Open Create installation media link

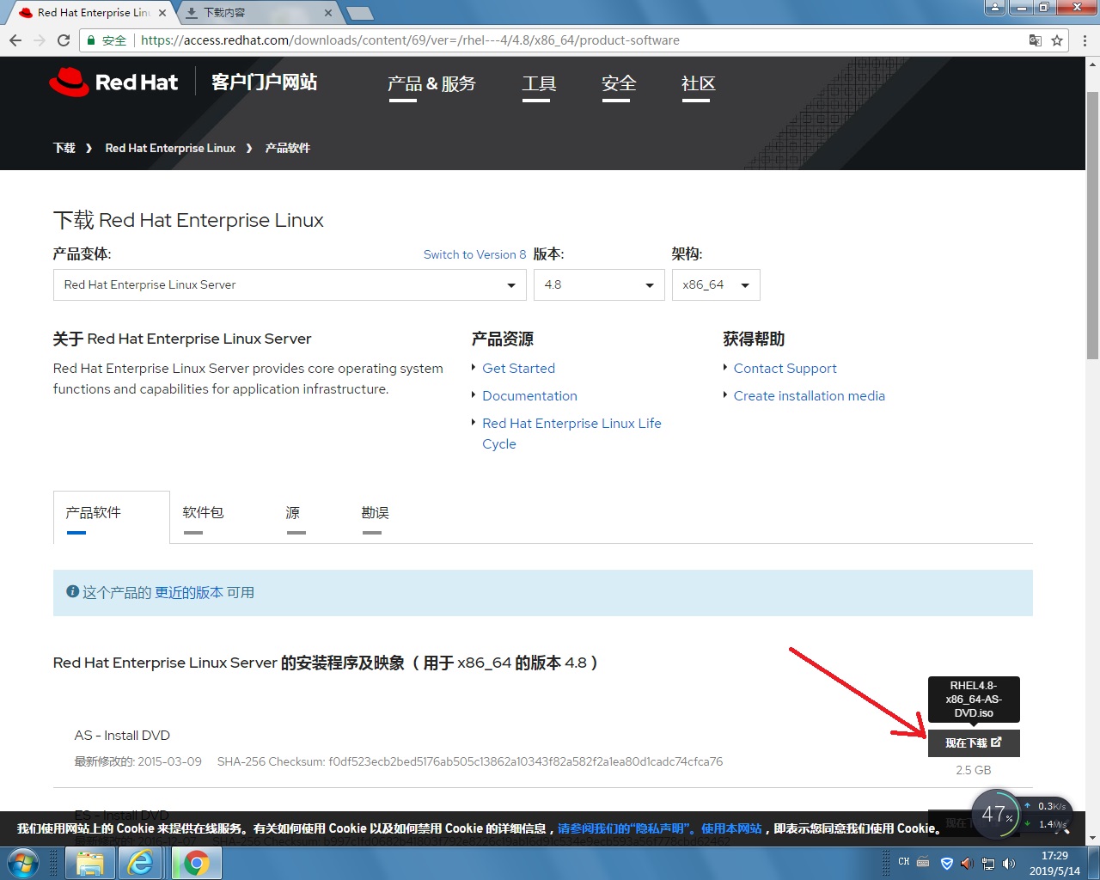[x=809, y=395]
